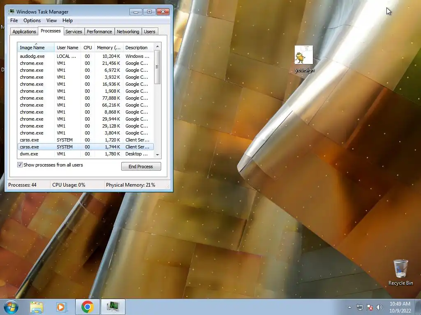Select chrome.exe using 29,128 K memory
Viewport: 421px width, 315px height.
[x=86, y=126]
